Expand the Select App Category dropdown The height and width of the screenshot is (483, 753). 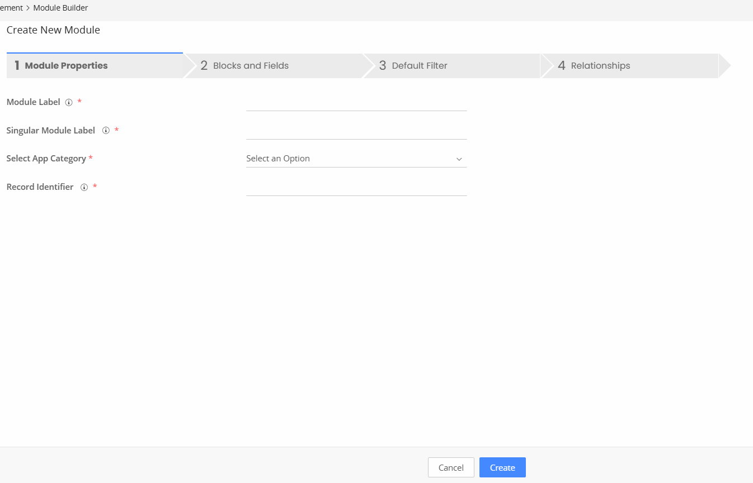point(356,159)
